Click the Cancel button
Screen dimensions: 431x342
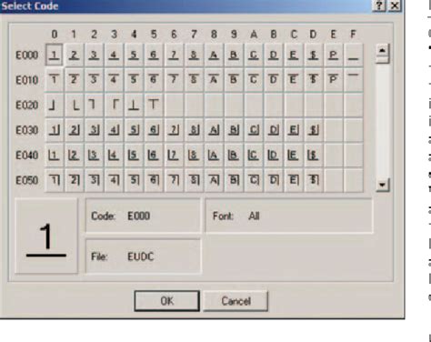coord(236,301)
